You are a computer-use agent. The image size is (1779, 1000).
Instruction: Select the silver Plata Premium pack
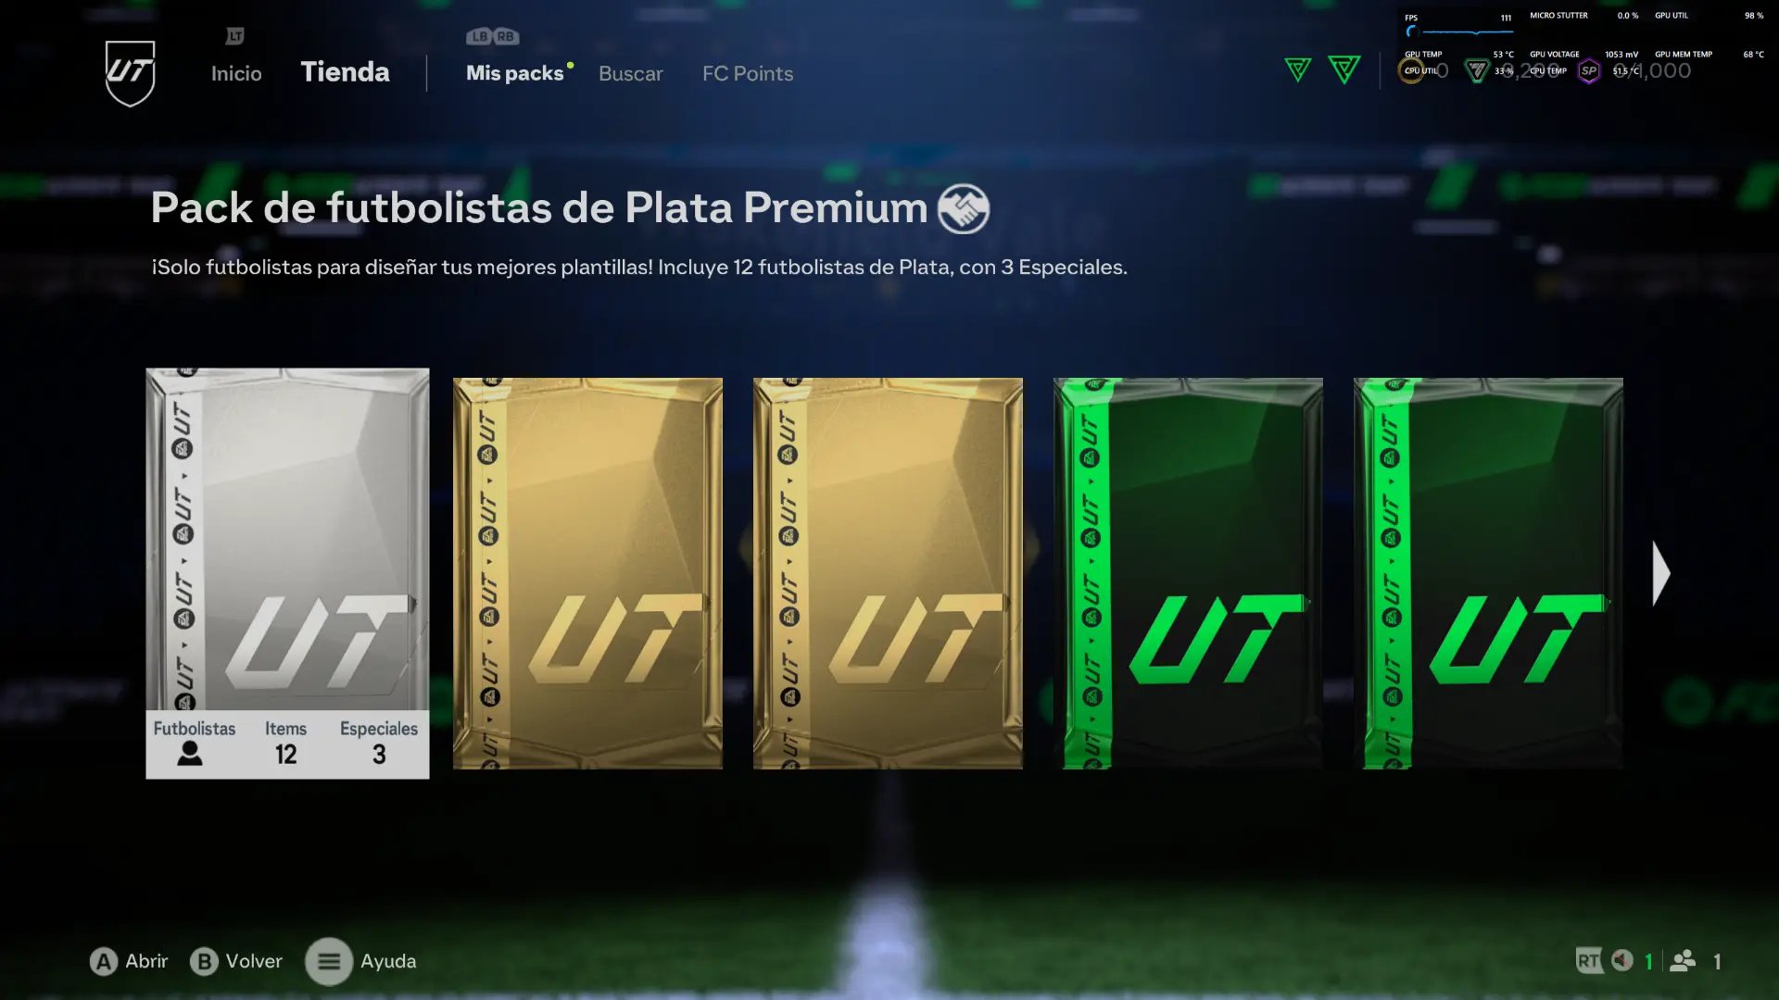coord(287,574)
